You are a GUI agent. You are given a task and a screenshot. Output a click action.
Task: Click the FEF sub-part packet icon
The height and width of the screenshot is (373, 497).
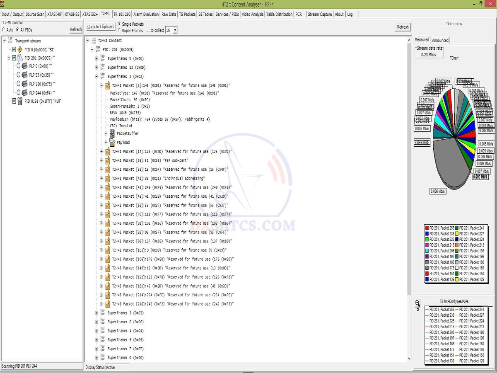coord(107,160)
